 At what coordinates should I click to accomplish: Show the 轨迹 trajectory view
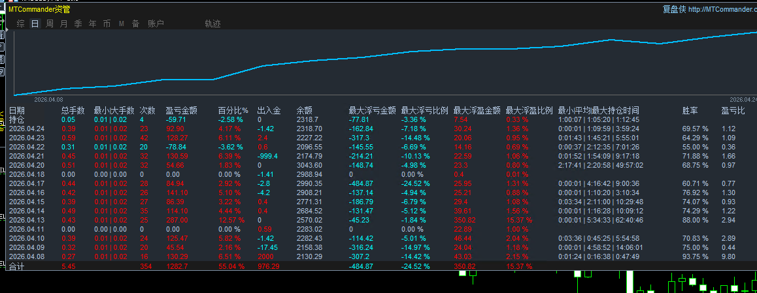(x=212, y=24)
